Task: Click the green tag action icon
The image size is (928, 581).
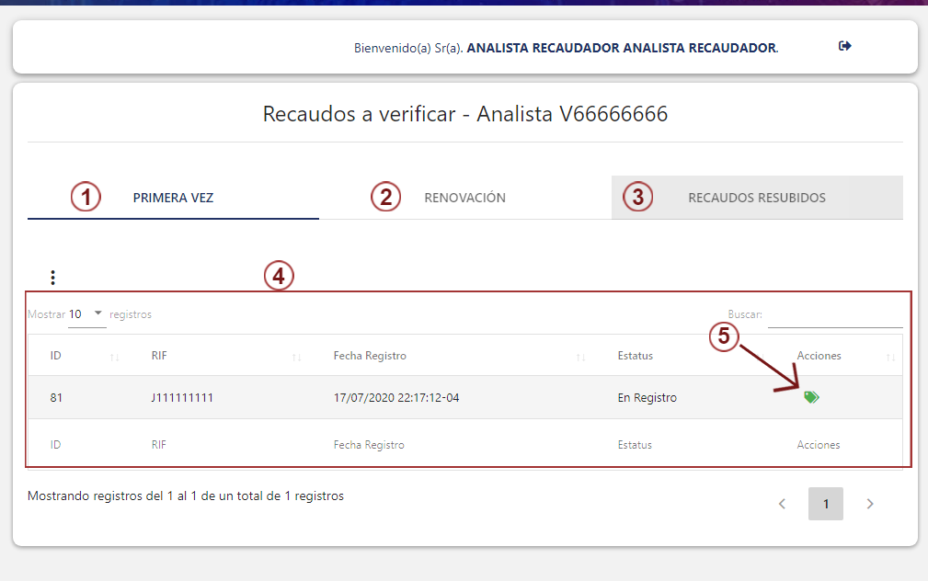Action: tap(810, 397)
